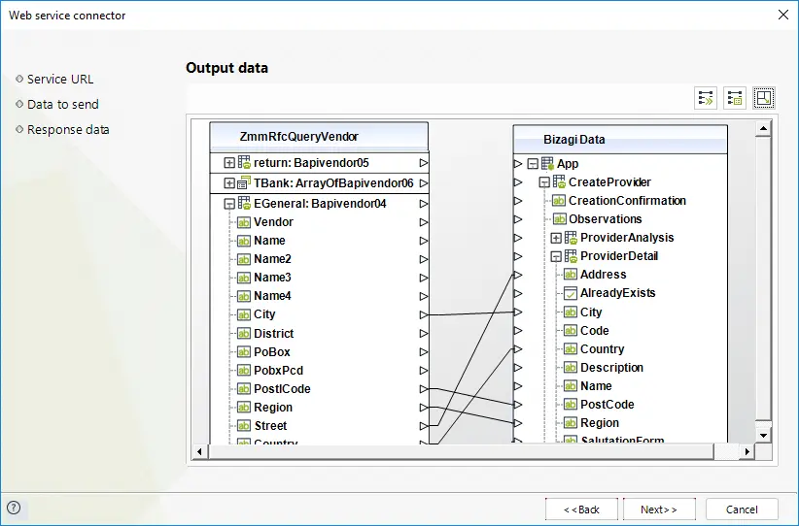Click the ZmmRfcQueryVendor panel header

click(x=319, y=136)
